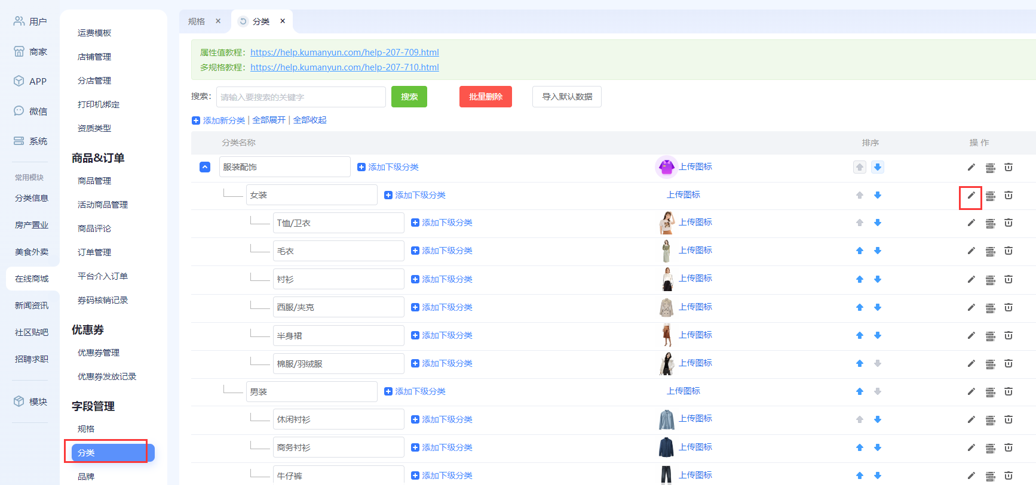The image size is (1036, 485).
Task: Click 添加新分类 link
Action: 219,121
